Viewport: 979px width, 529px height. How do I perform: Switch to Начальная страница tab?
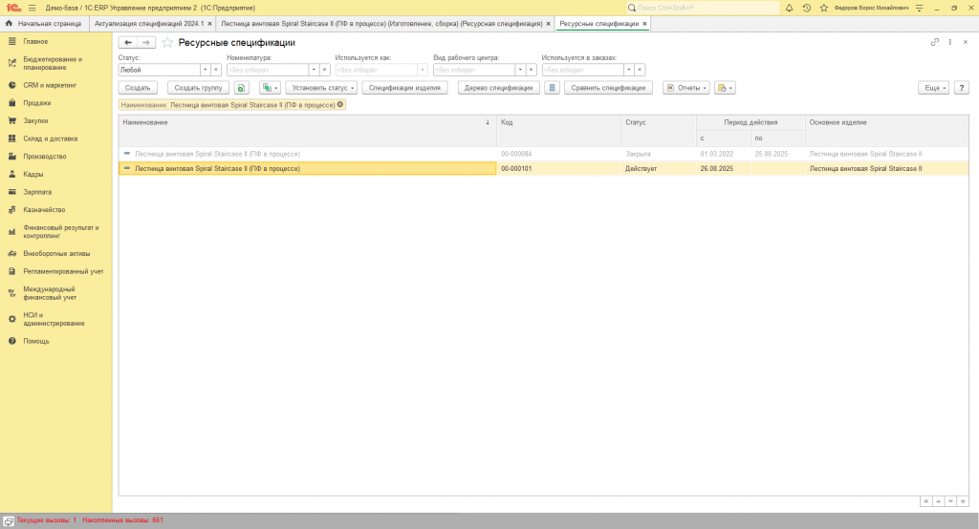coord(44,24)
